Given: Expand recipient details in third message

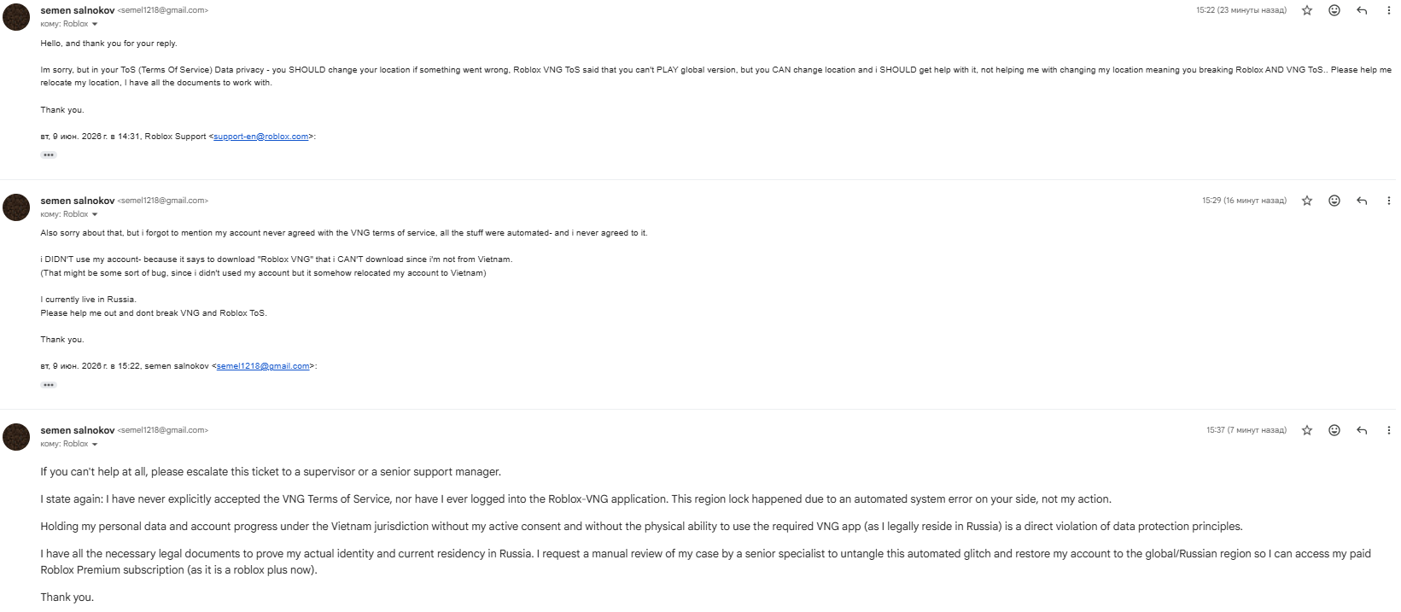Looking at the screenshot, I should pos(95,445).
